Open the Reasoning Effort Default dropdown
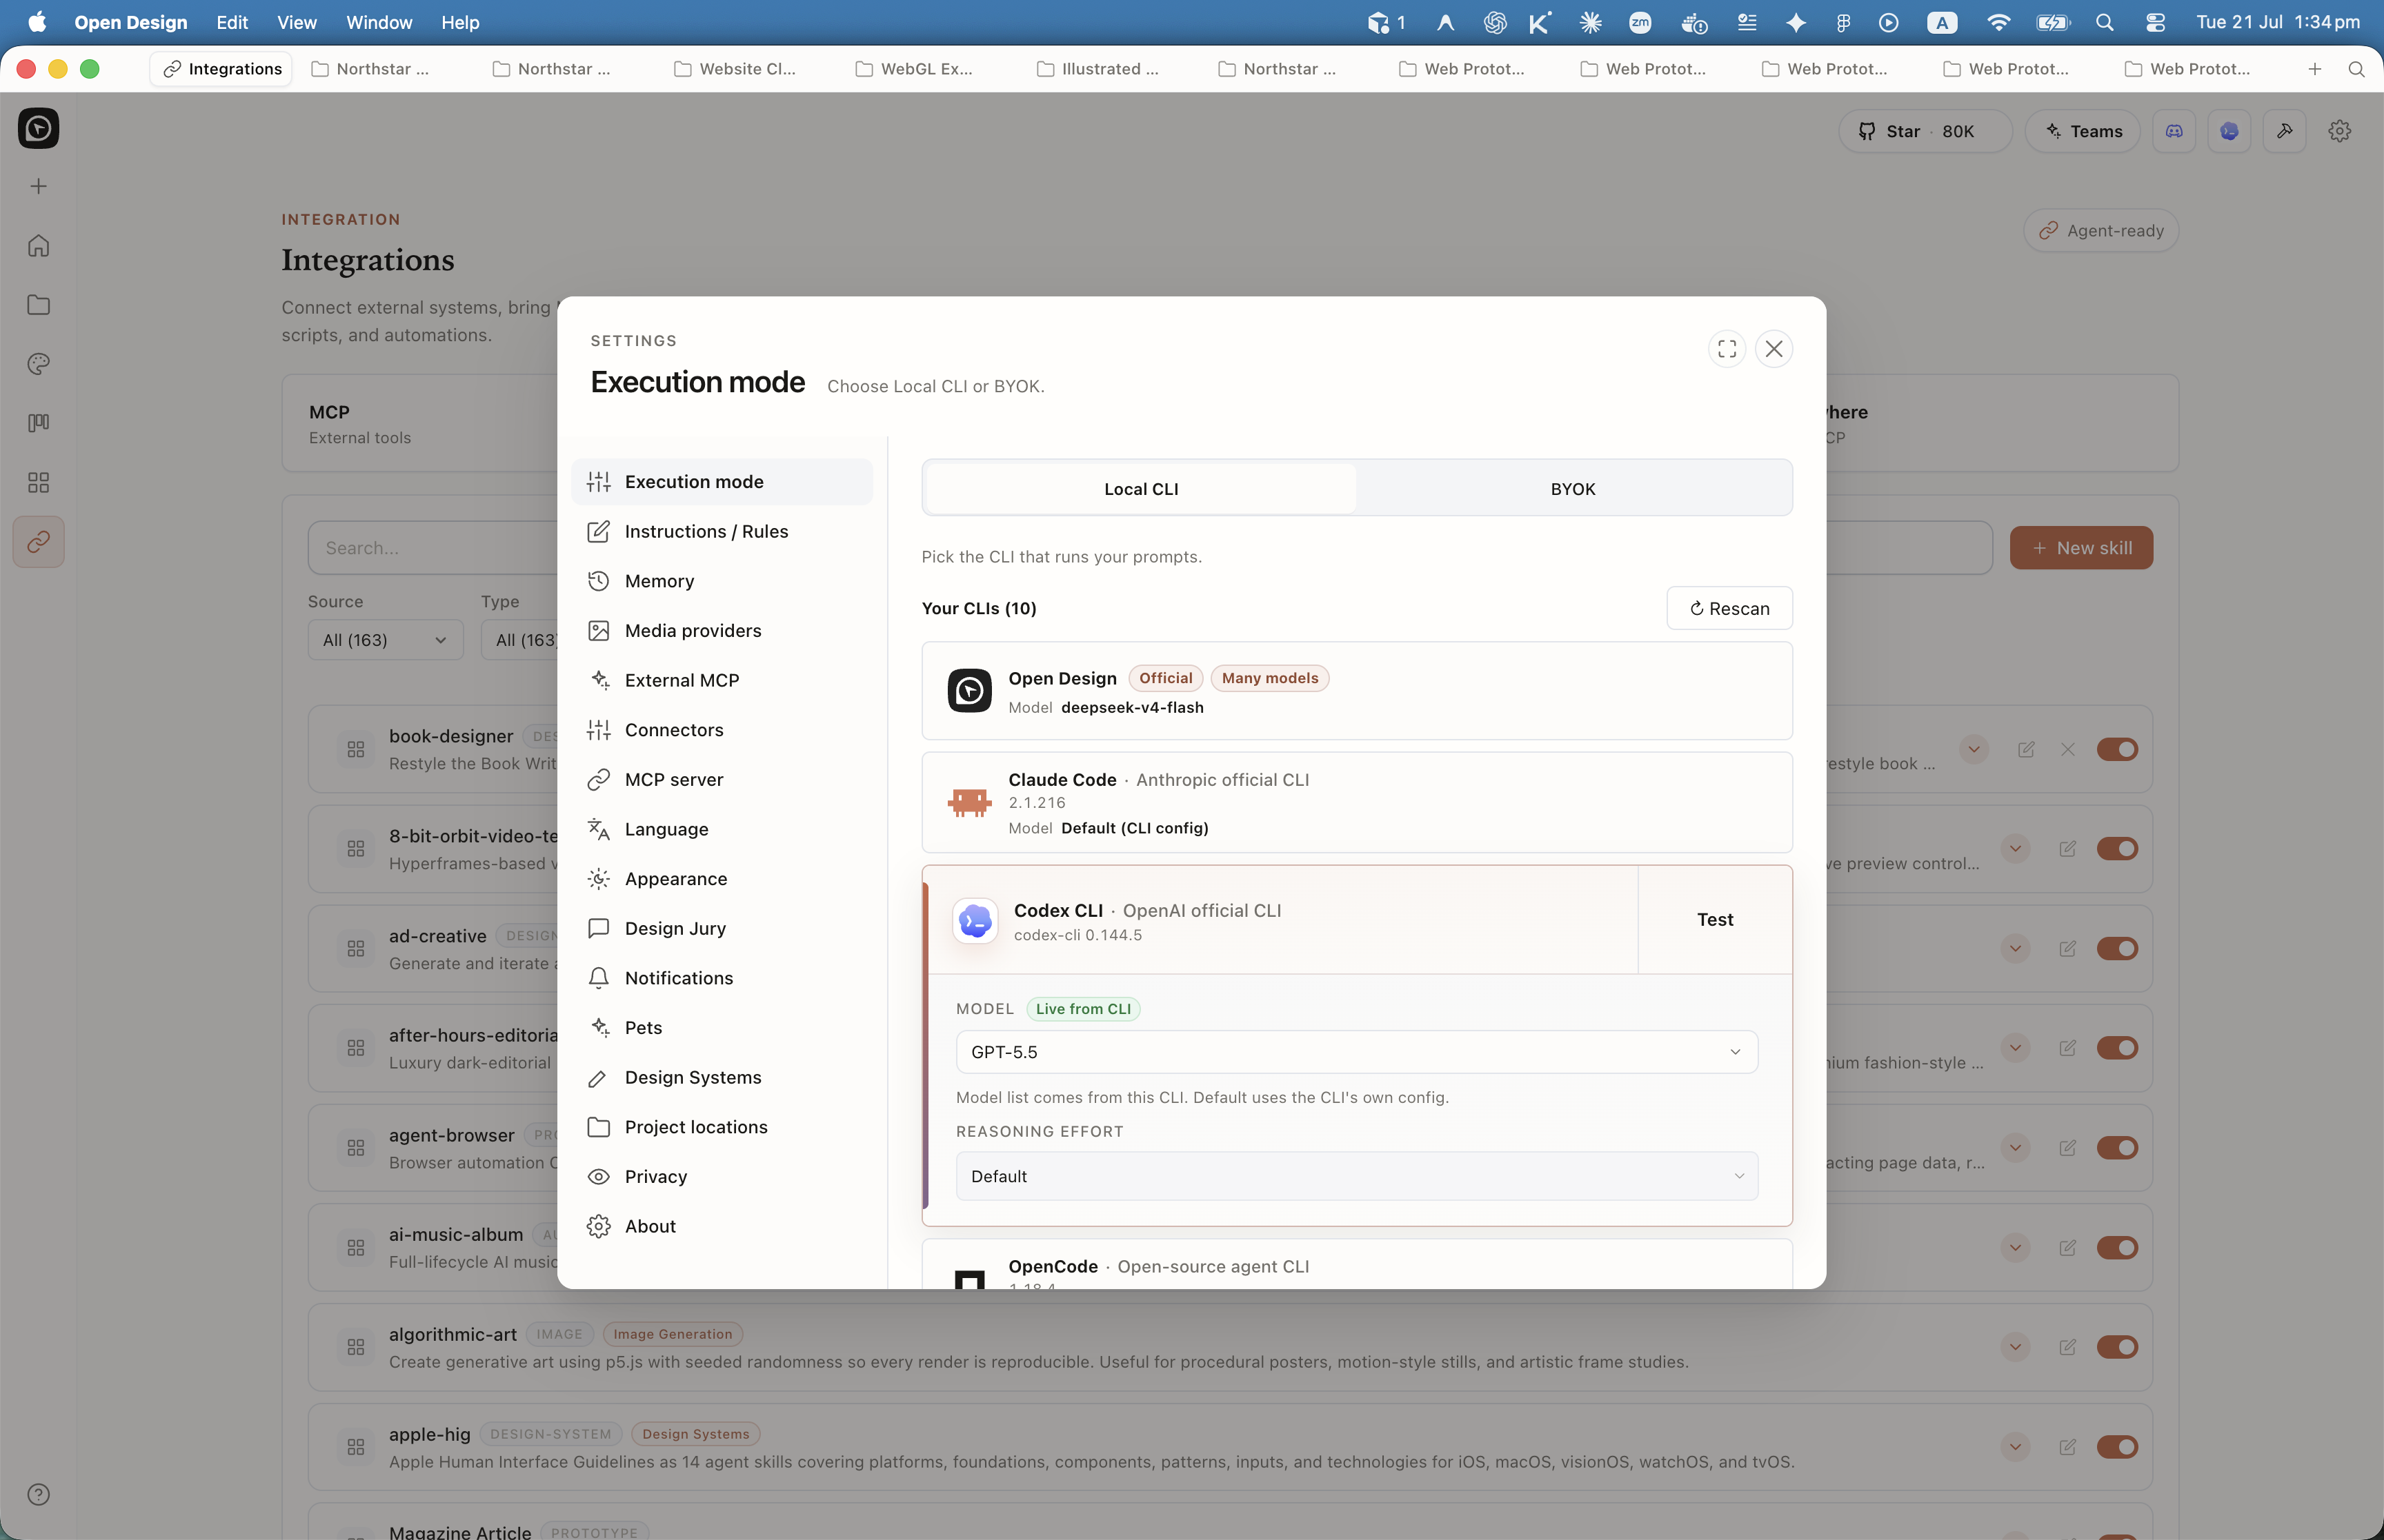2384x1540 pixels. (1357, 1176)
